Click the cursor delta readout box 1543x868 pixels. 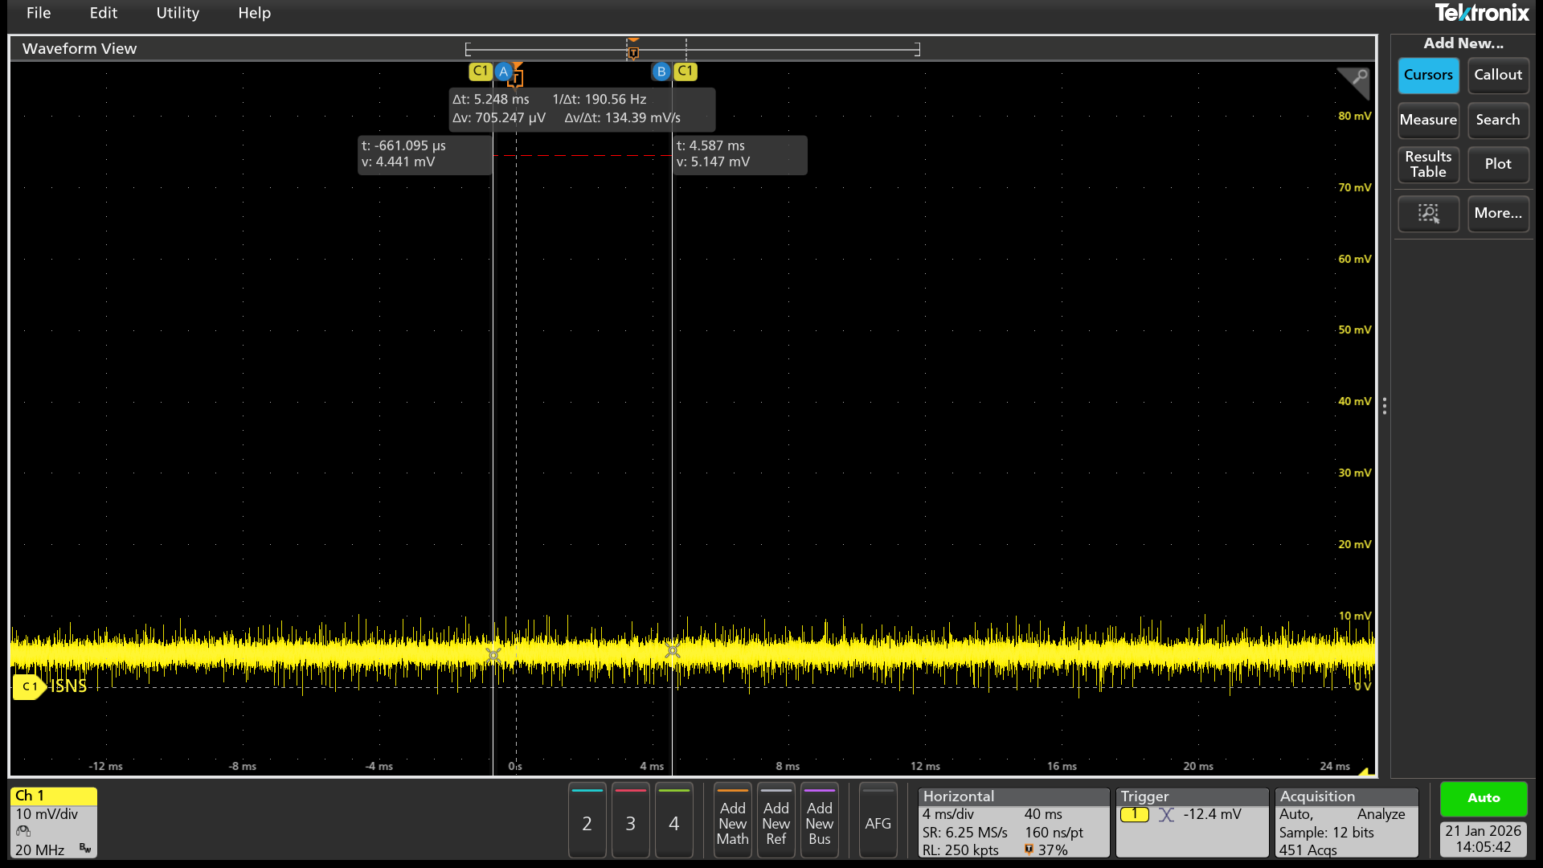581,109
